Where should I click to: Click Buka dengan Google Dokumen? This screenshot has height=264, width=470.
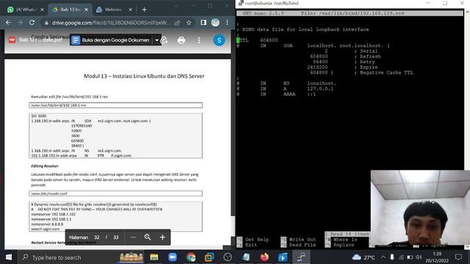point(111,40)
